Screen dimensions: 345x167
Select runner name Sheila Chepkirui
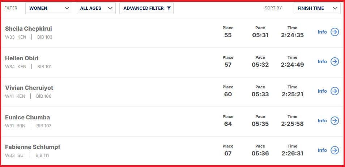(29, 29)
